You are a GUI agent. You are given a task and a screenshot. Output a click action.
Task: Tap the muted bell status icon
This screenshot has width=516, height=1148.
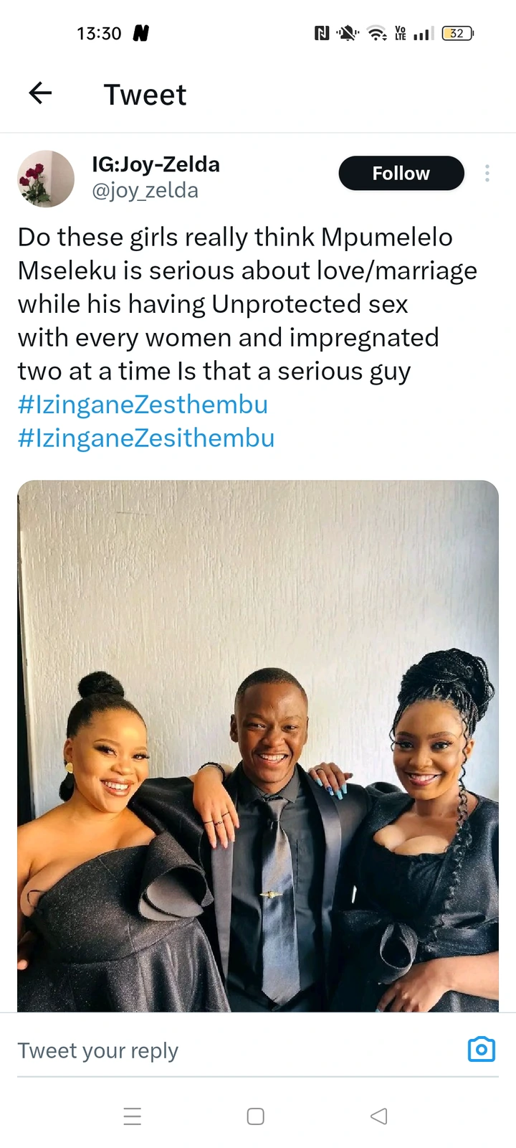coord(348,33)
